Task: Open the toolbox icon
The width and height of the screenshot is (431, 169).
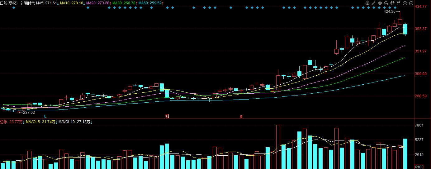Action: click(x=386, y=3)
